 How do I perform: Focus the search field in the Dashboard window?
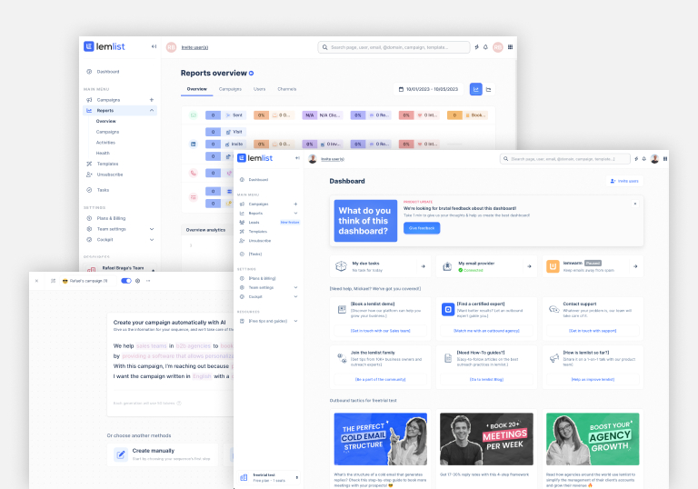coord(565,159)
